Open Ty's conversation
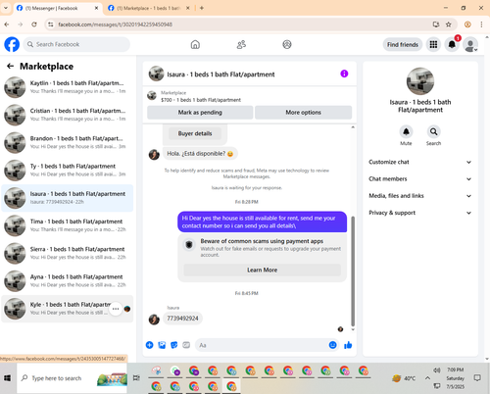Image resolution: width=490 pixels, height=394 pixels. coord(68,171)
